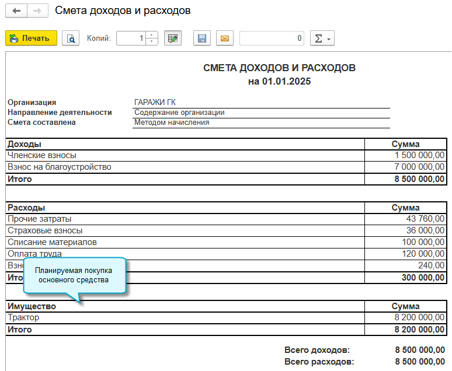
Task: Select the Списание материалов row label
Action: [52, 242]
